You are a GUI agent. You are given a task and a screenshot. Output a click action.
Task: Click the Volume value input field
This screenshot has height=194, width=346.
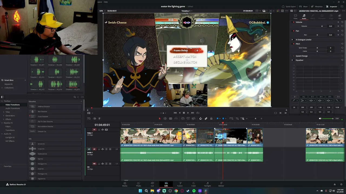tap(330, 26)
